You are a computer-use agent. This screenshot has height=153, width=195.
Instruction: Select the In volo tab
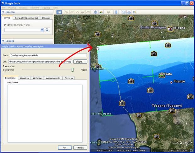[7, 18]
